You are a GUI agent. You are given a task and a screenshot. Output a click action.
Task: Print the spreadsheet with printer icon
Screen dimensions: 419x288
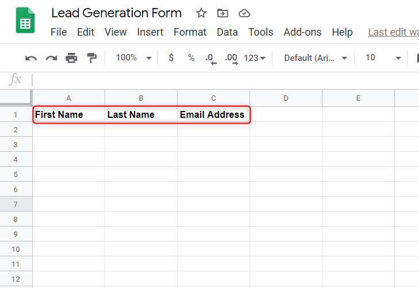coord(71,57)
